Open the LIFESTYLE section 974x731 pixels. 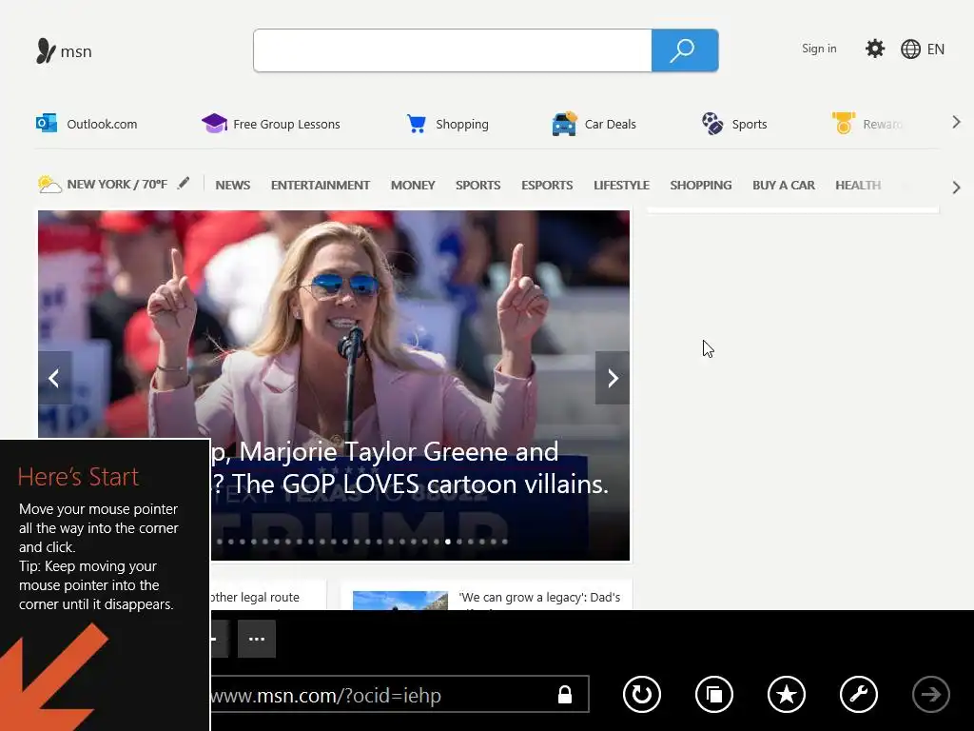click(x=621, y=186)
